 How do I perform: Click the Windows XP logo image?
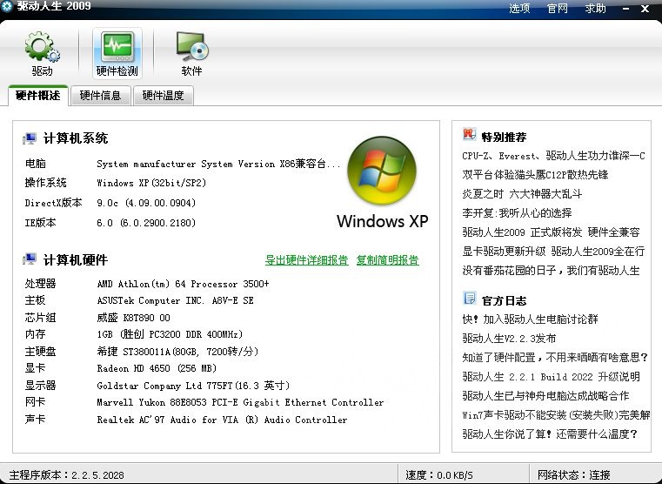(x=382, y=171)
